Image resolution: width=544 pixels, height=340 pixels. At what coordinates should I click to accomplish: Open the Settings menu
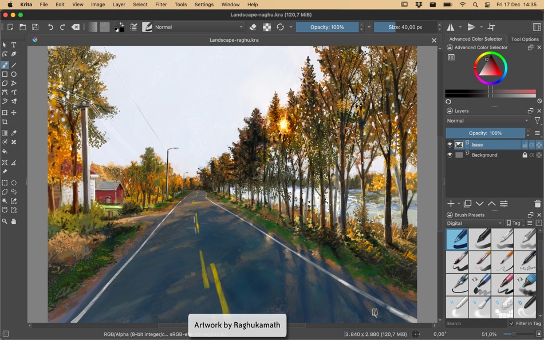coord(204,5)
